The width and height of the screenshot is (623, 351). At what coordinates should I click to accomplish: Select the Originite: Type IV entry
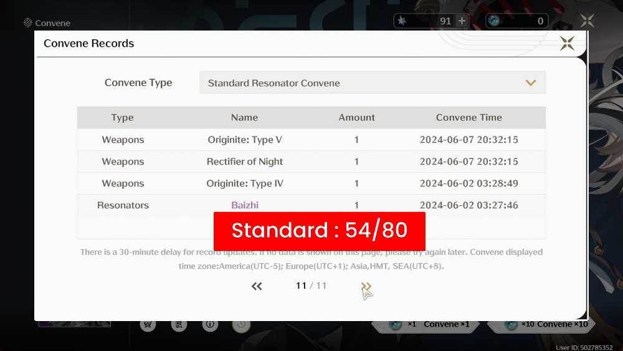click(x=245, y=183)
